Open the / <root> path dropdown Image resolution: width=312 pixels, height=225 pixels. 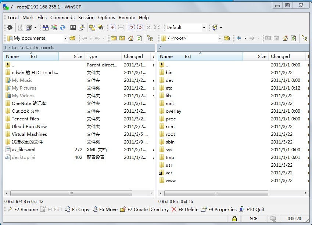click(x=220, y=38)
